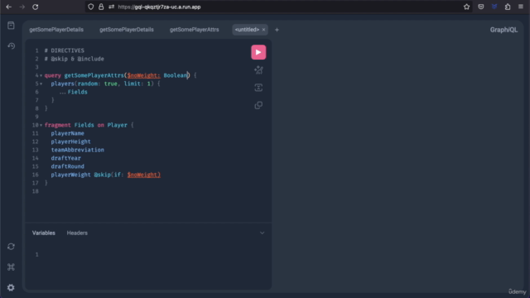530x298 pixels.
Task: Click the merge fragments icon
Action: [x=258, y=88]
